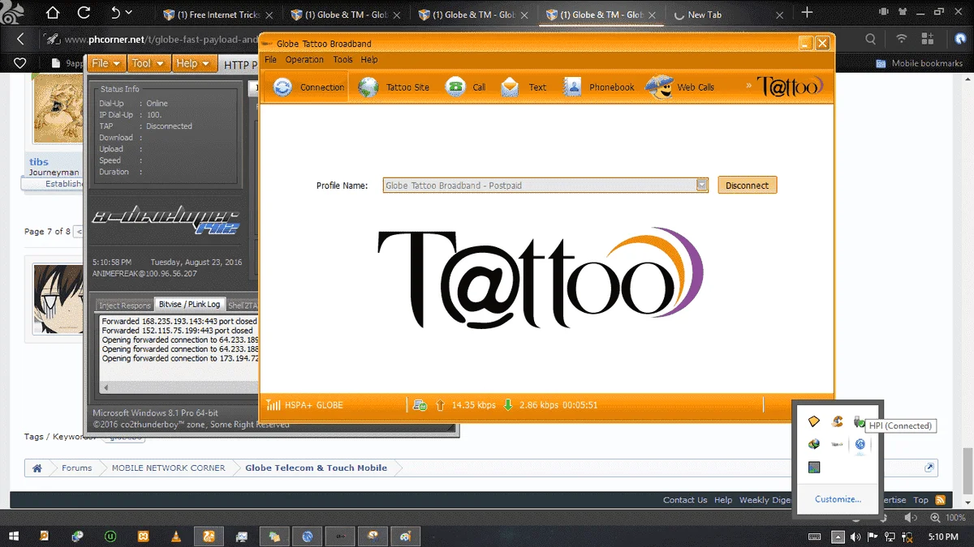Click Customize... in system tray popup
Image resolution: width=974 pixels, height=547 pixels.
[x=838, y=499]
